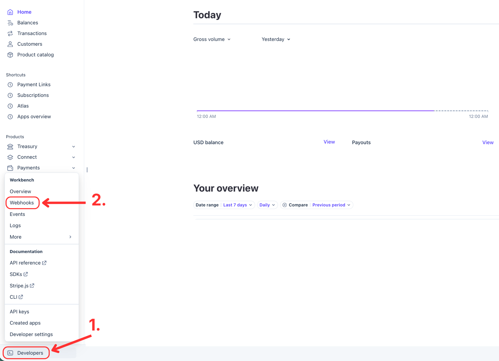The image size is (499, 361).
Task: Expand the Payments chevron
Action: (74, 168)
